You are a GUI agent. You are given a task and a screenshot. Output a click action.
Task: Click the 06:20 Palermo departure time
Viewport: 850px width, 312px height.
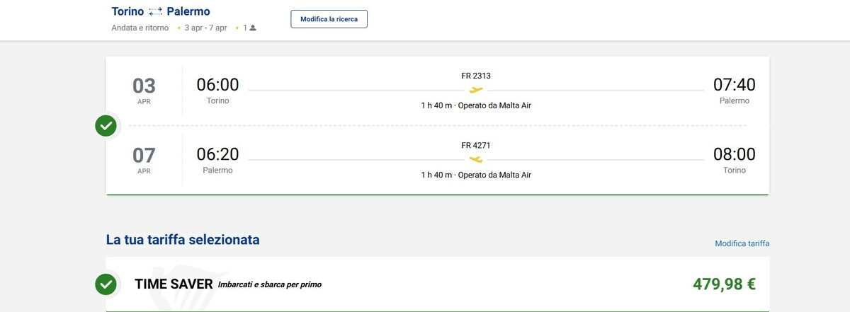coord(217,154)
